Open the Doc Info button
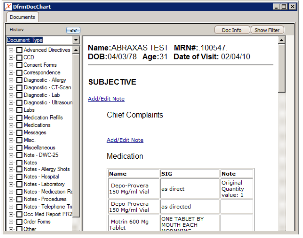The height and width of the screenshot is (238, 303). [x=232, y=30]
